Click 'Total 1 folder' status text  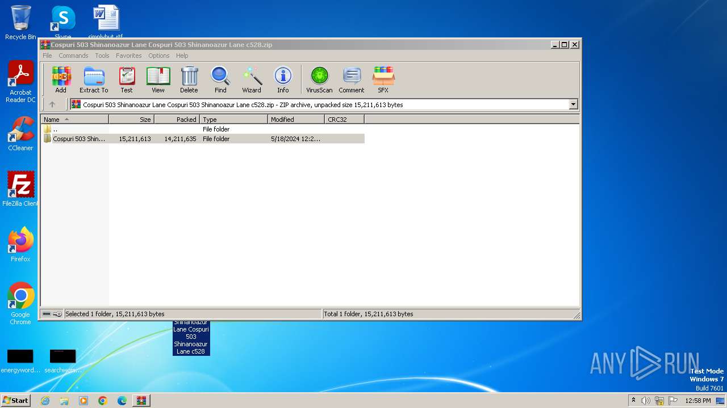pyautogui.click(x=368, y=314)
